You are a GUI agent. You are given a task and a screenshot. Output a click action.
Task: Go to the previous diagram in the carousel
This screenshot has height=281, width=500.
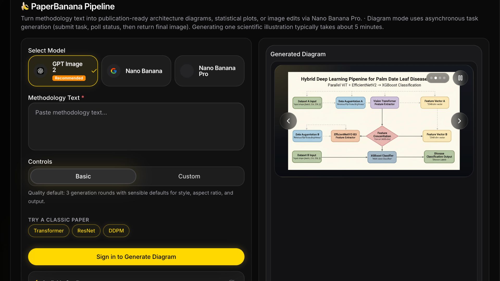click(x=288, y=121)
